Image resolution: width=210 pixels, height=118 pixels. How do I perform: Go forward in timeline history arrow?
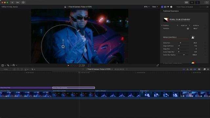(x=127, y=69)
